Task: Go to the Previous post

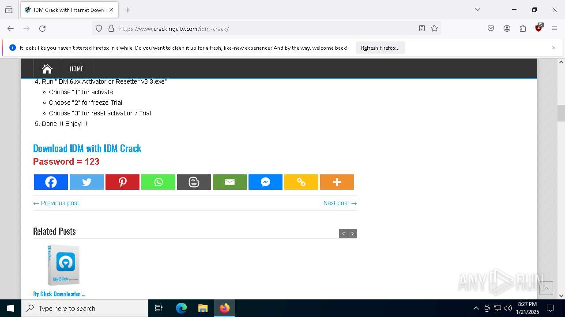Action: [56, 203]
